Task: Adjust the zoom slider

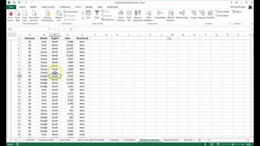Action: pyautogui.click(x=233, y=144)
